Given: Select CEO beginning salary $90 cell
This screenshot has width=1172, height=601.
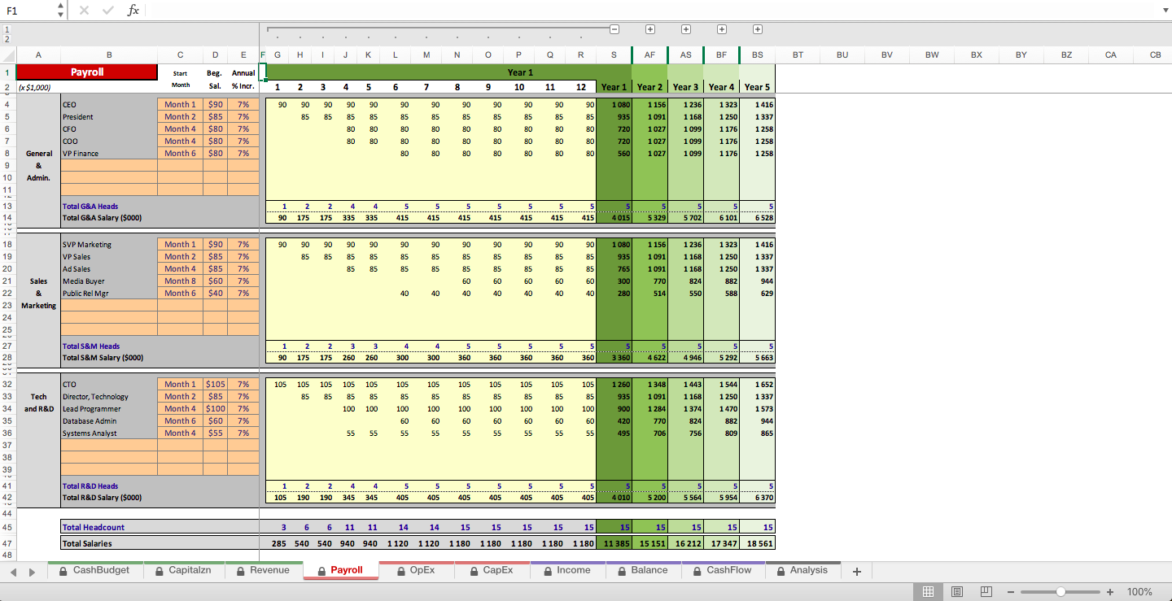Looking at the screenshot, I should (215, 104).
